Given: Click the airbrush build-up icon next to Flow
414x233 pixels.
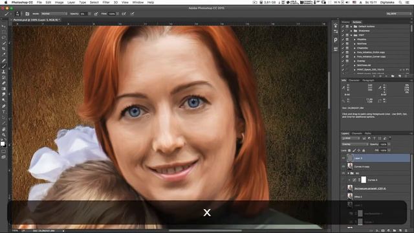Looking at the screenshot, I should (124, 14).
